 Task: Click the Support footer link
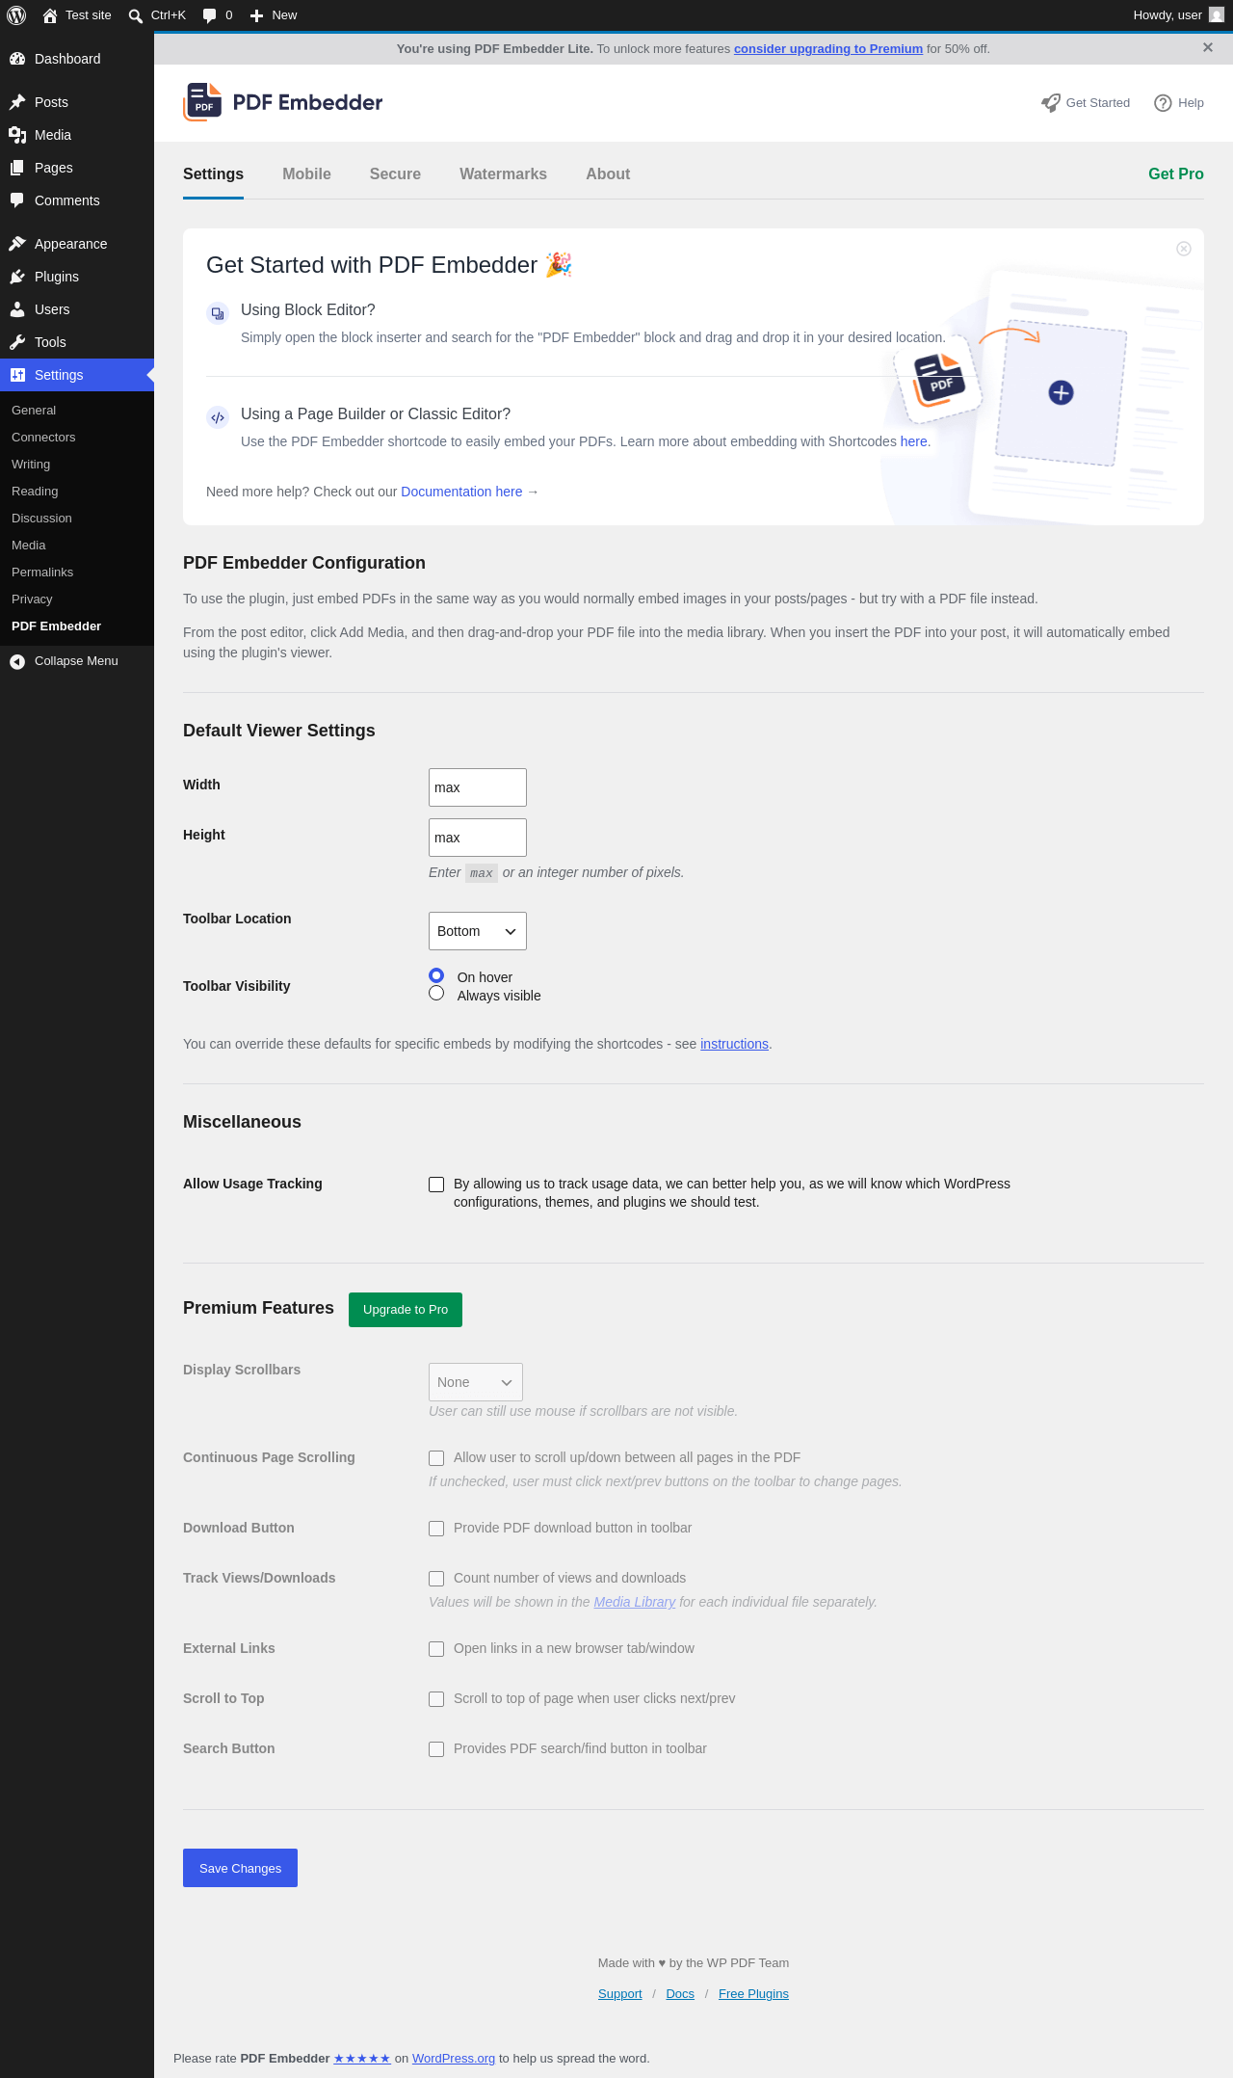pos(620,1994)
